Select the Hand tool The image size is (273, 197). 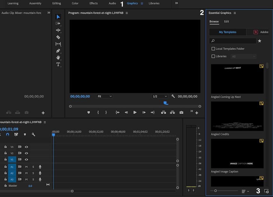pyautogui.click(x=58, y=58)
